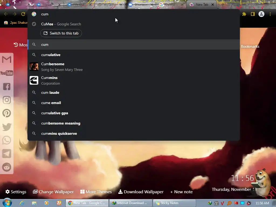The height and width of the screenshot is (207, 276).
Task: Close the New Tab tab
Action: [213, 5]
